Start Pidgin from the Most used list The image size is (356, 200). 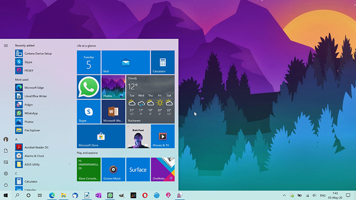pos(43,104)
